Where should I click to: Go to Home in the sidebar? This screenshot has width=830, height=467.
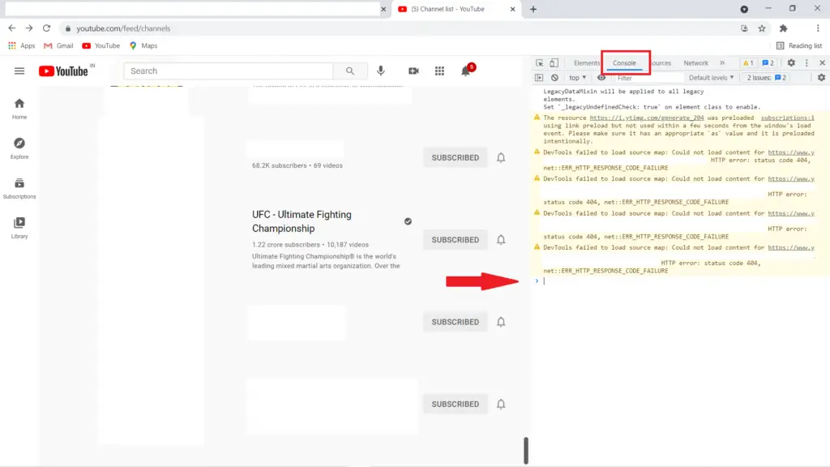(x=19, y=109)
